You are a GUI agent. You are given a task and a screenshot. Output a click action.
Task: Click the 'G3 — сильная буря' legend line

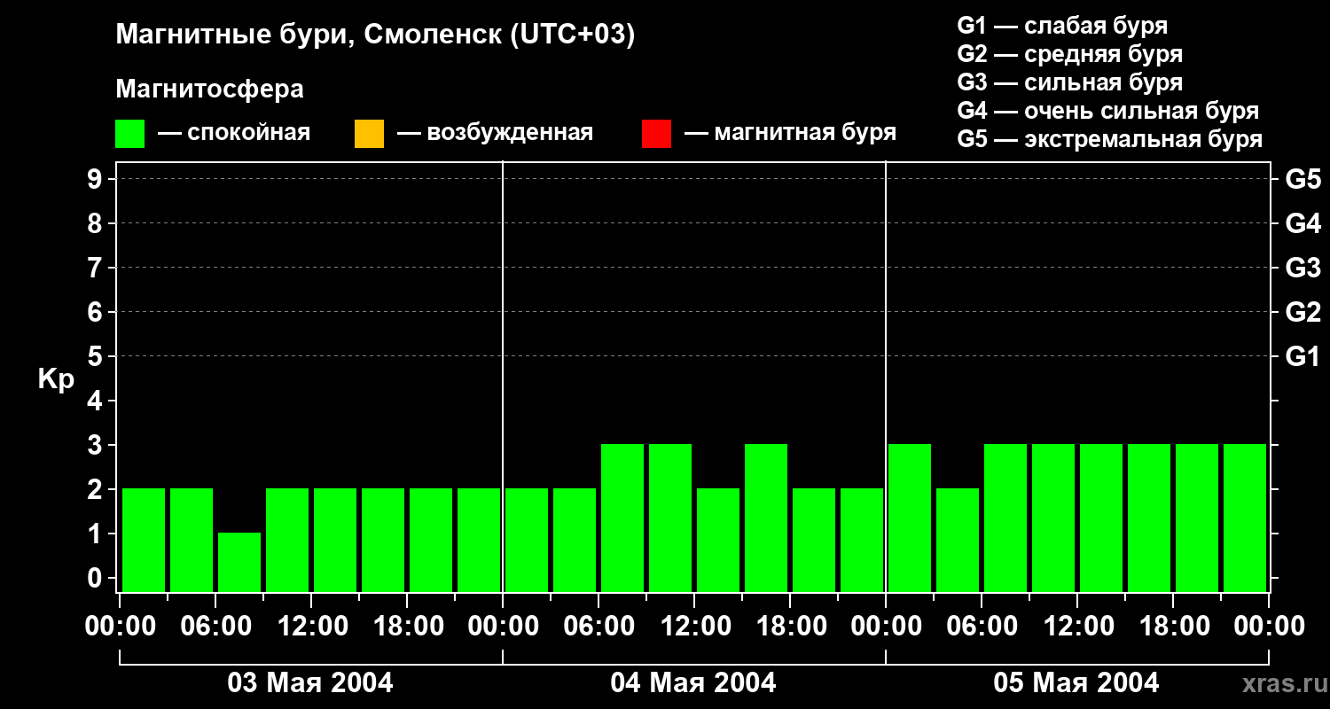1069,82
